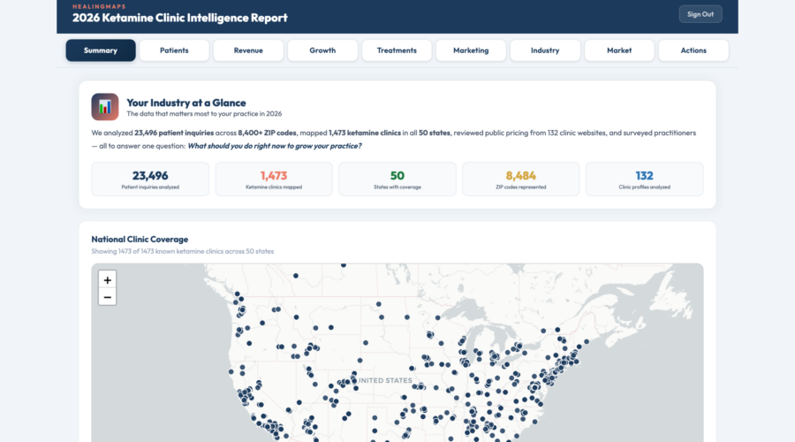795x442 pixels.
Task: Click the Sign Out button
Action: pyautogui.click(x=700, y=14)
